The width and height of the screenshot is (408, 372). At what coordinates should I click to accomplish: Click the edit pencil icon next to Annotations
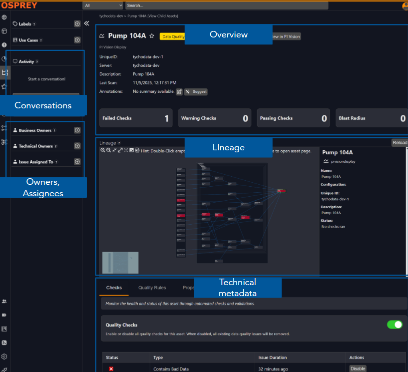click(179, 91)
